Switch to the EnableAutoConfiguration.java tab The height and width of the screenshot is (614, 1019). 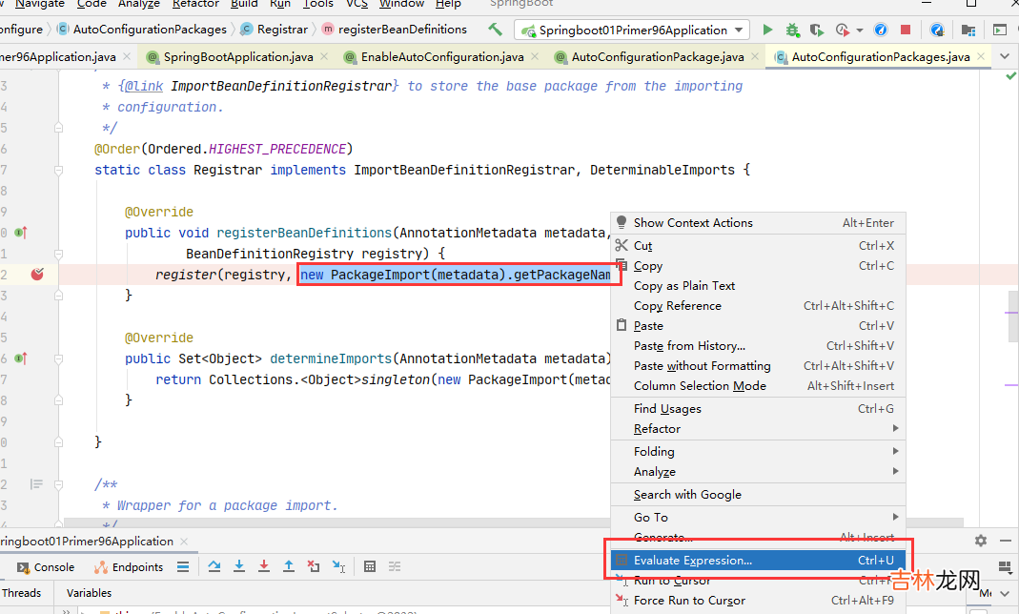coord(442,57)
